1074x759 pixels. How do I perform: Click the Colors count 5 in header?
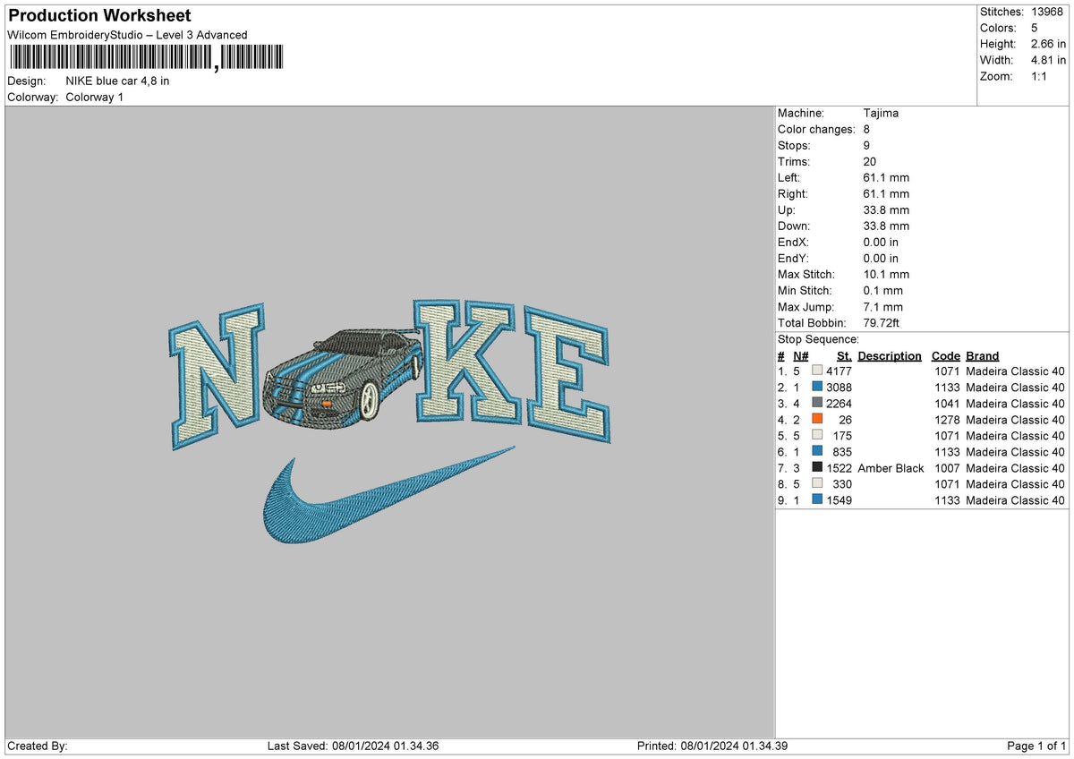(x=1035, y=28)
